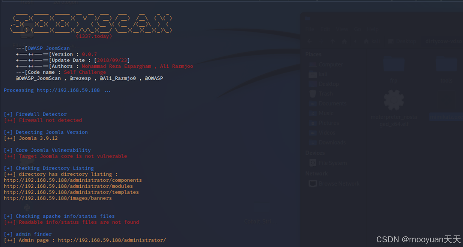The width and height of the screenshot is (463, 247).
Task: Click the 'OWASP JoomScan' title line
Action: coord(43,48)
